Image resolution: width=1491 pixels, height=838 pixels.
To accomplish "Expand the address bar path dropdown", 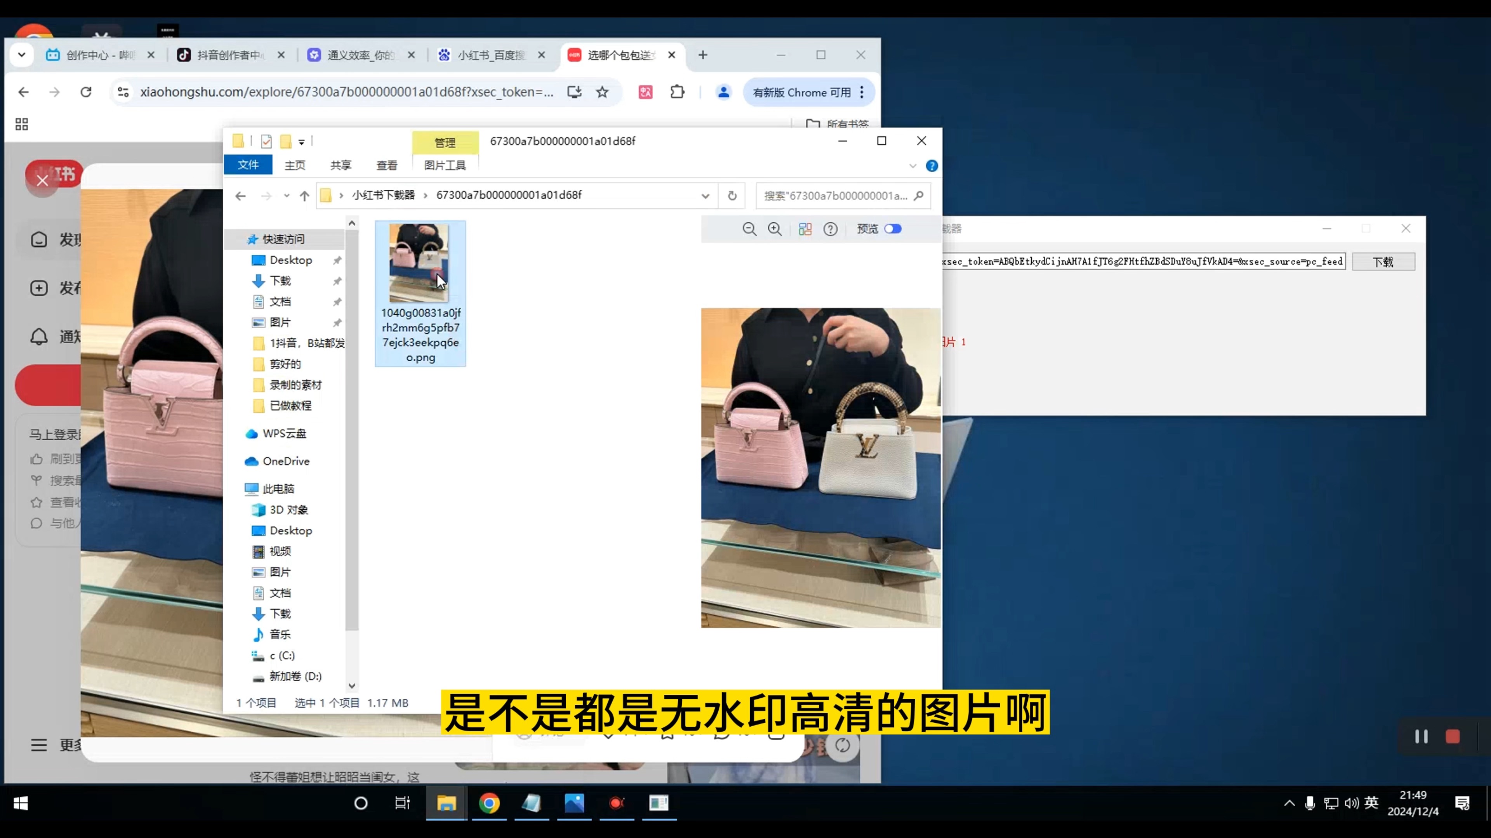I will pos(706,196).
